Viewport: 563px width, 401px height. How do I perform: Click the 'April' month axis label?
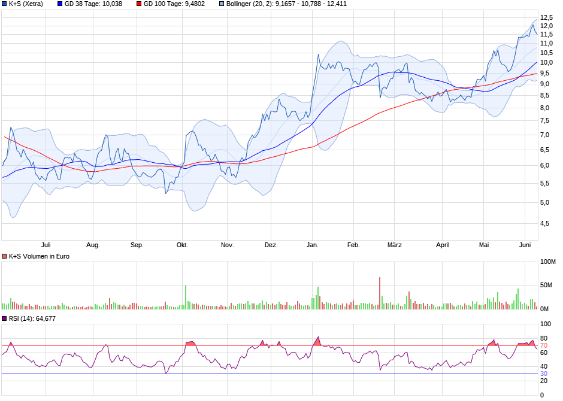click(x=443, y=245)
